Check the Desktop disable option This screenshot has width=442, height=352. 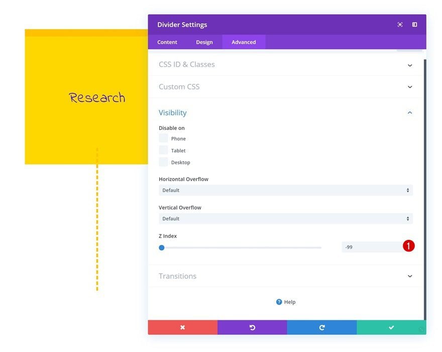pos(163,162)
